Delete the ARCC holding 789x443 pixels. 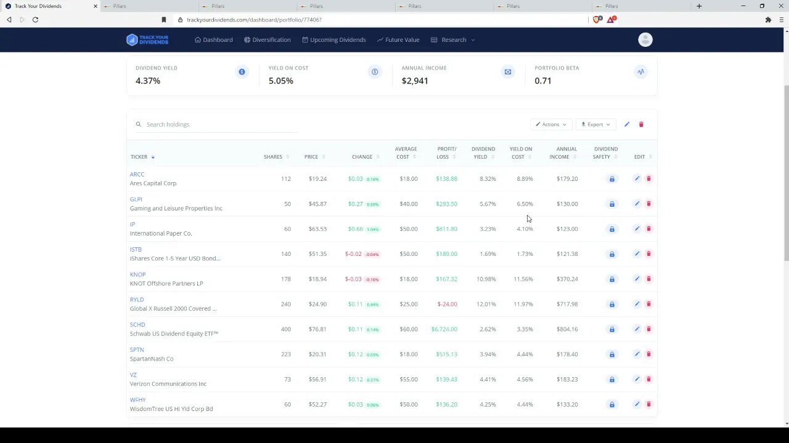coord(648,178)
